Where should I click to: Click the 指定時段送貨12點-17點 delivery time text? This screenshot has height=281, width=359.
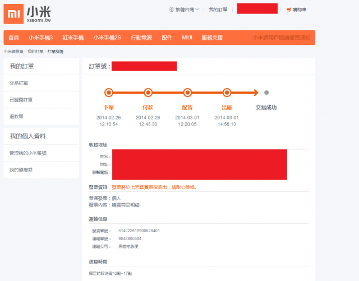click(x=111, y=273)
